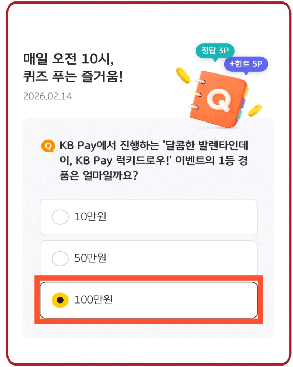This screenshot has width=293, height=367.
Task: Click the 퀴즈 푸는 즐거움! heading line
Action: click(73, 77)
